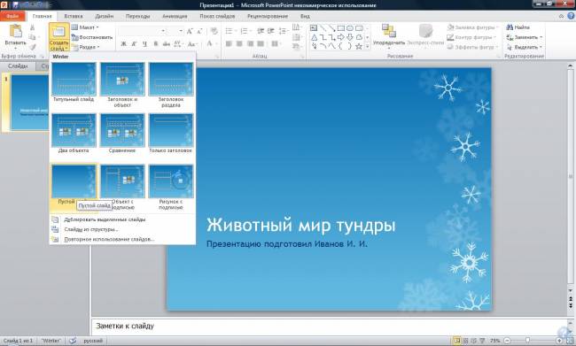
Task: Click the Italic (К) formatting icon
Action: [134, 44]
